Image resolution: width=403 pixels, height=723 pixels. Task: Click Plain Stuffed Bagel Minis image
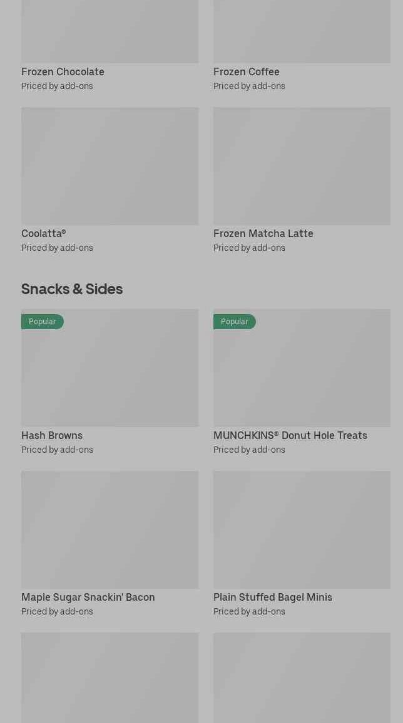[302, 530]
